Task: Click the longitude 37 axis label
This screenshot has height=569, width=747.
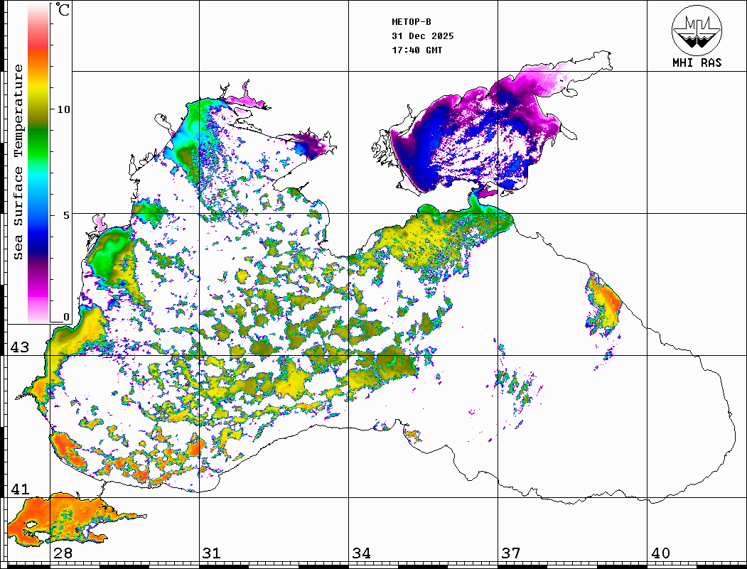Action: [511, 553]
